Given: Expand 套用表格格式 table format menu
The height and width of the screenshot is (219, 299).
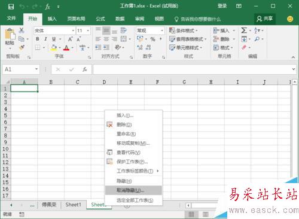Looking at the screenshot, I should click(x=188, y=39).
